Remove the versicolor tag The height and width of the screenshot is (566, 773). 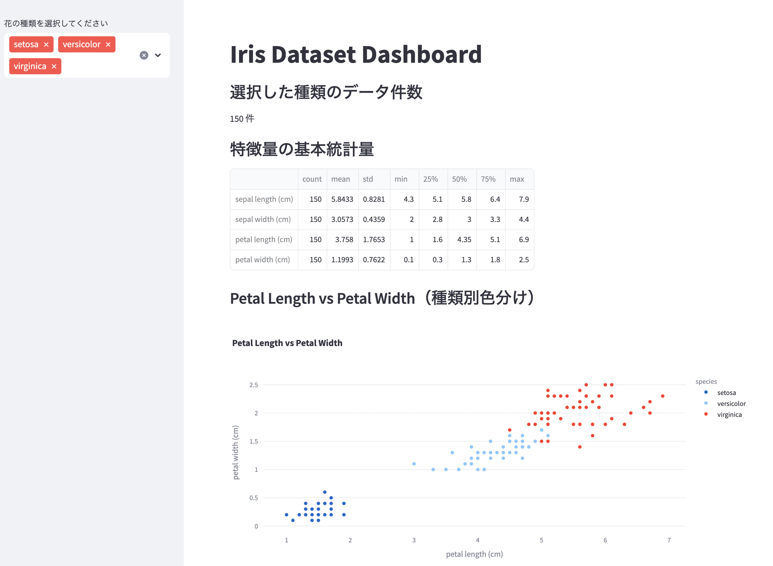[x=108, y=45]
